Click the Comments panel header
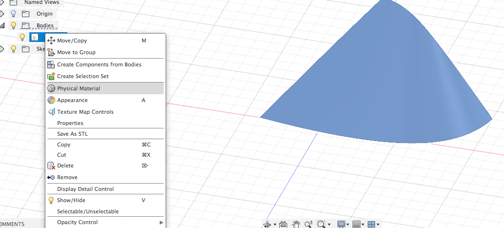This screenshot has height=228, width=504. pos(12,224)
